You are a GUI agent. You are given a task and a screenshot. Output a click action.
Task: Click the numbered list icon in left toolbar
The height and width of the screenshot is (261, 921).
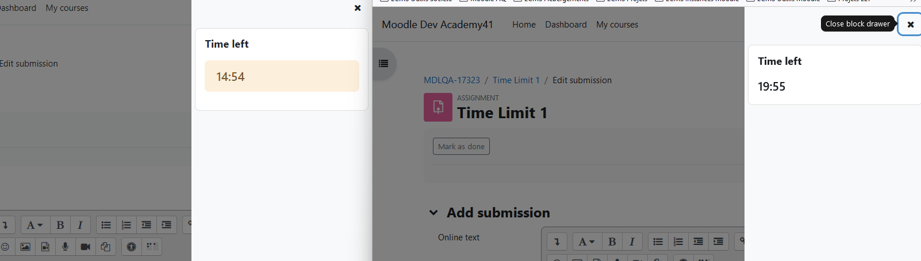tap(126, 225)
